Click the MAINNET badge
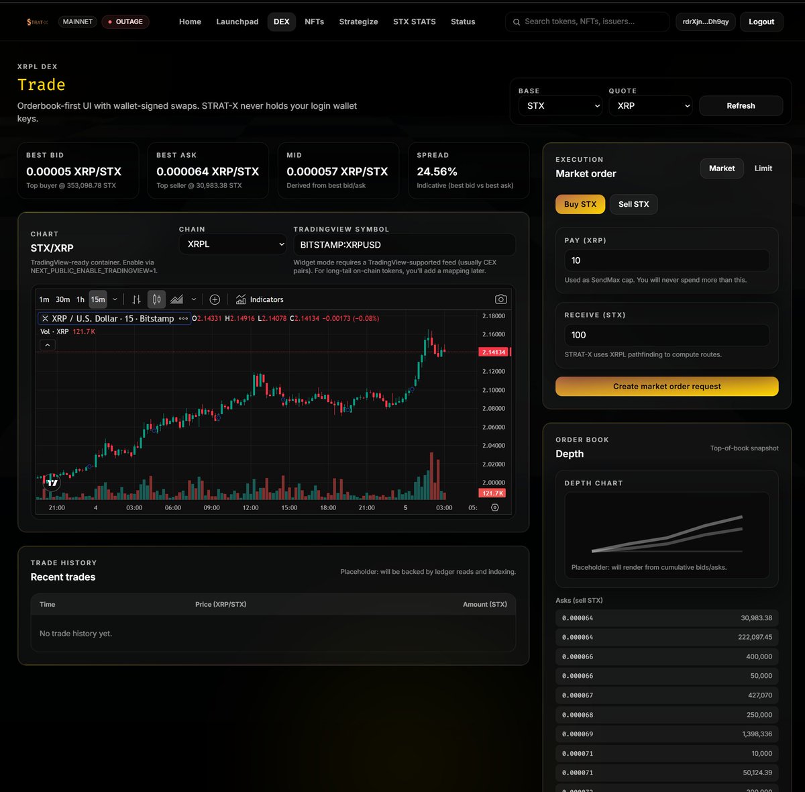This screenshot has width=805, height=792. point(78,22)
